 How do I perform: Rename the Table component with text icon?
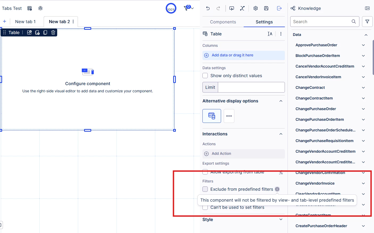point(270,34)
